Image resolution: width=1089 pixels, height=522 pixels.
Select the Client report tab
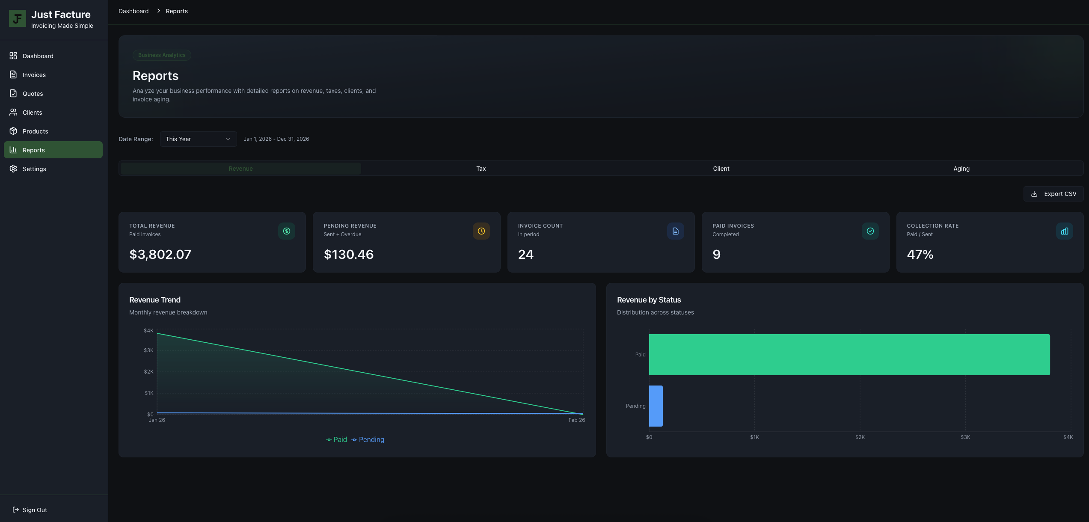pyautogui.click(x=721, y=169)
